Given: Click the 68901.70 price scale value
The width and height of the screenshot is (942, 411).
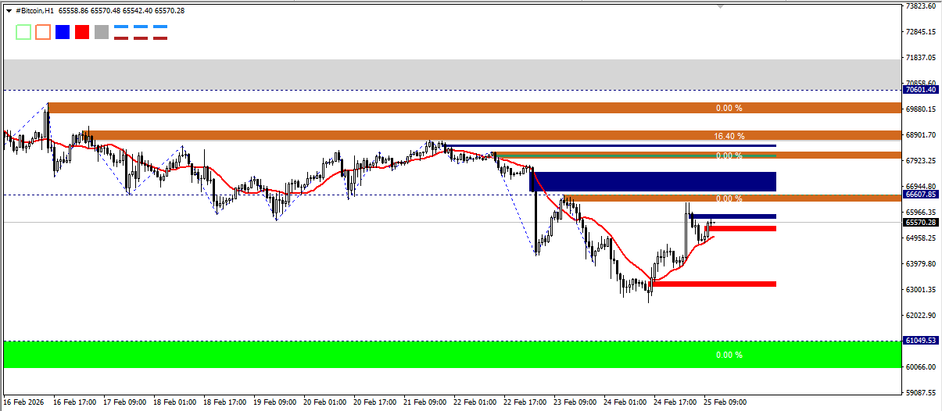Looking at the screenshot, I should (x=921, y=135).
